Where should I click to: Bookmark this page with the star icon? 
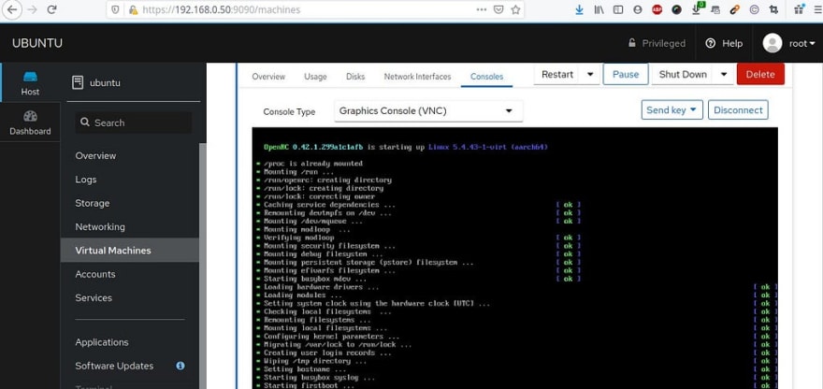(516, 9)
